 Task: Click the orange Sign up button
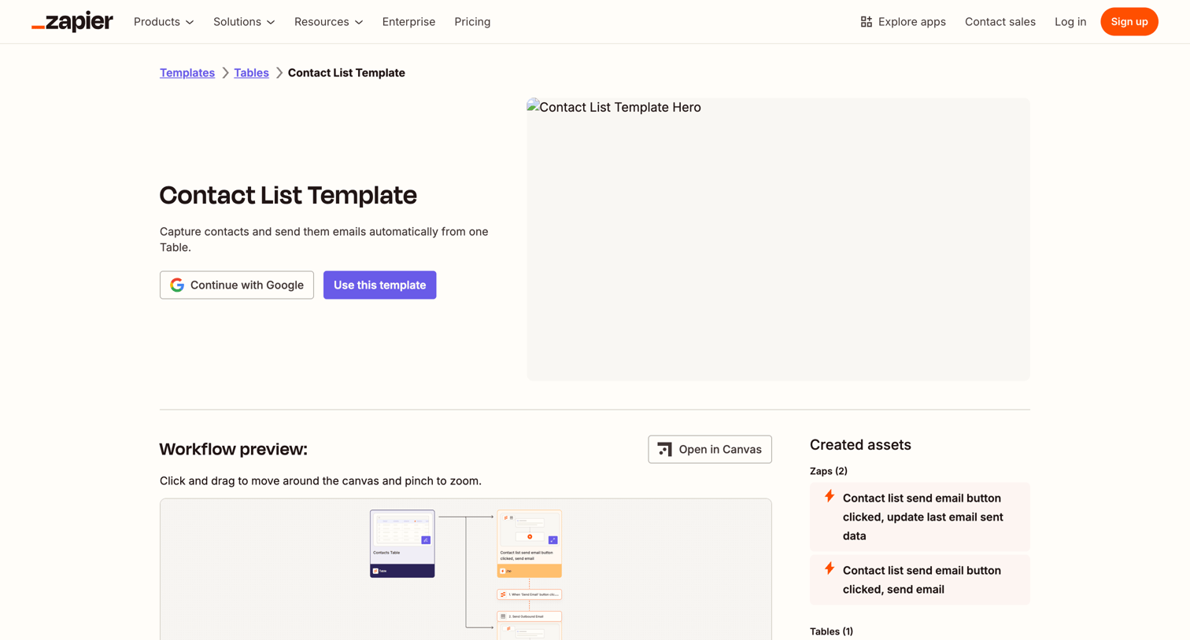click(1129, 22)
